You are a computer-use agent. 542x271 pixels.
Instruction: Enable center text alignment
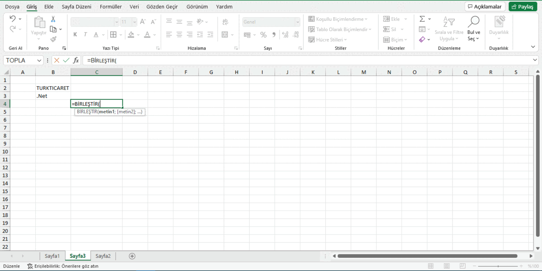[179, 34]
